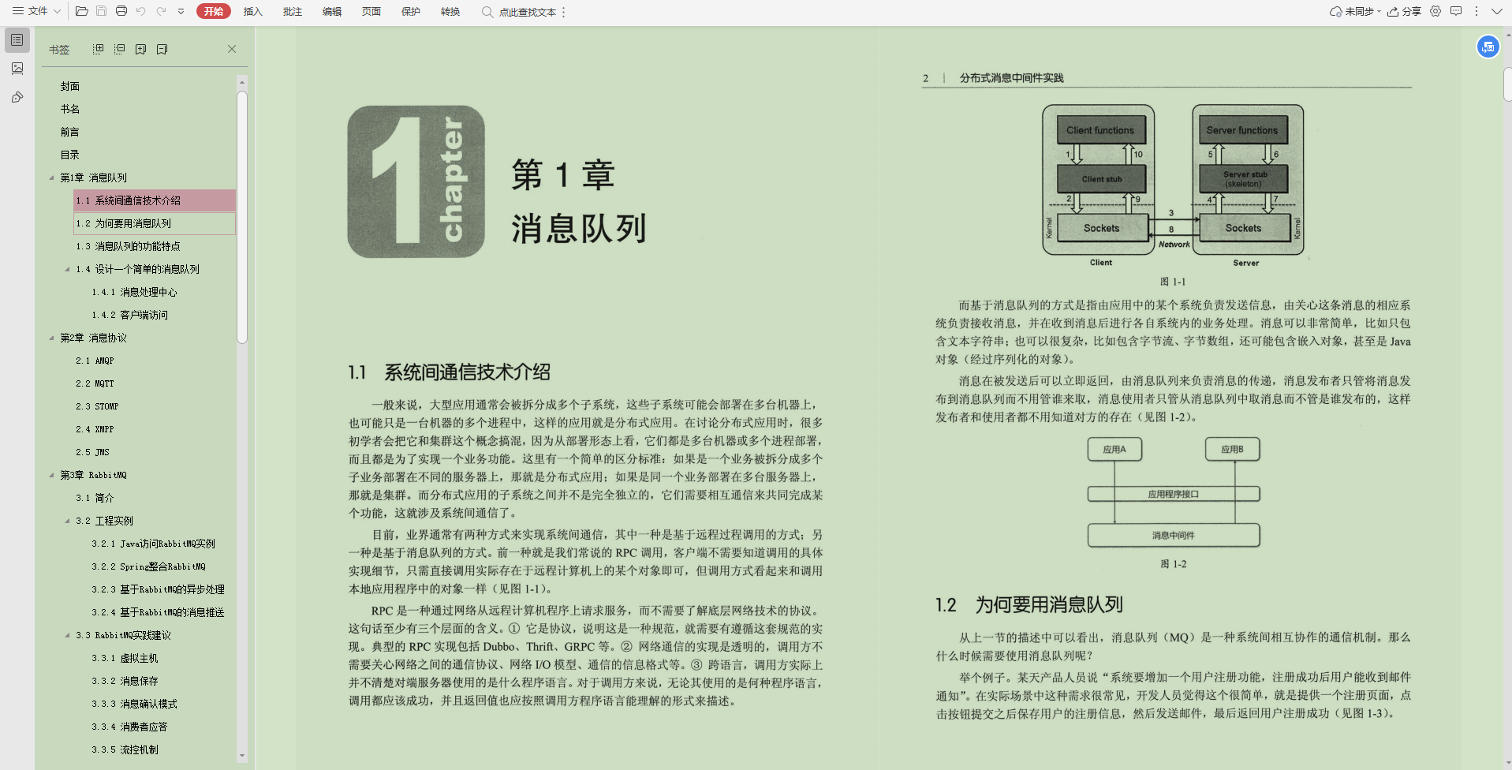This screenshot has width=1512, height=770.
Task: Select bookmark 2.2 MQTT
Action: [95, 383]
